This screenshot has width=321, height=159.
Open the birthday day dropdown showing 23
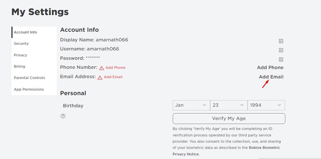[229, 105]
